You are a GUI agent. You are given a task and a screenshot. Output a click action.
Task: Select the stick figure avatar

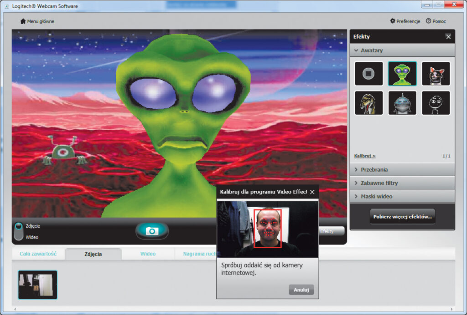[x=436, y=103]
